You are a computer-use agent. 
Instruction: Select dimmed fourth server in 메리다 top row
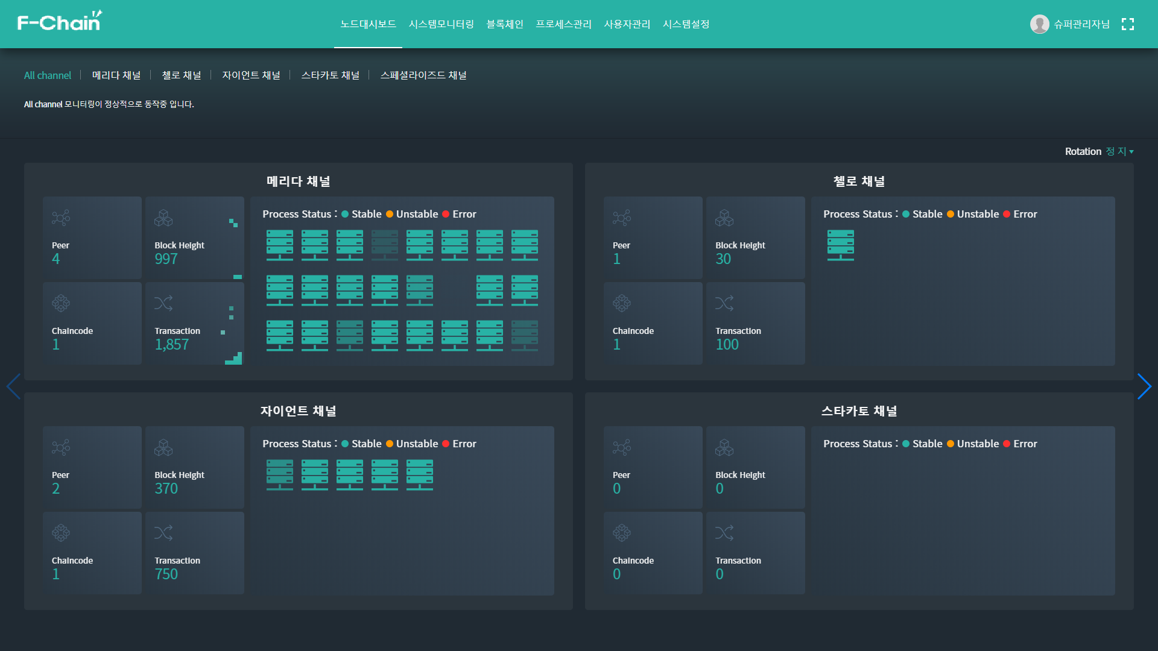coord(385,245)
